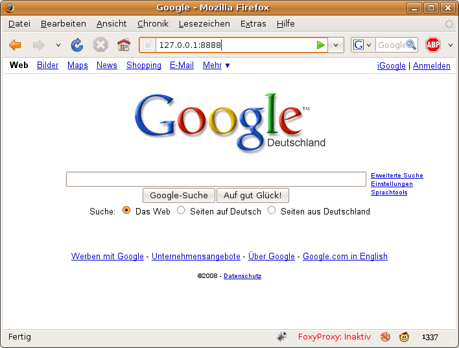The image size is (459, 348).
Task: Open the Lesezeichen menu
Action: pos(204,24)
